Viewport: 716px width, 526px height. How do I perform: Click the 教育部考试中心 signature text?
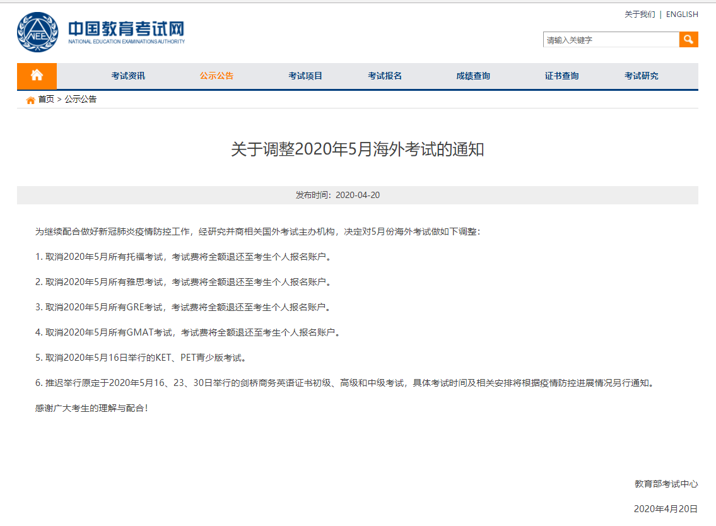666,484
